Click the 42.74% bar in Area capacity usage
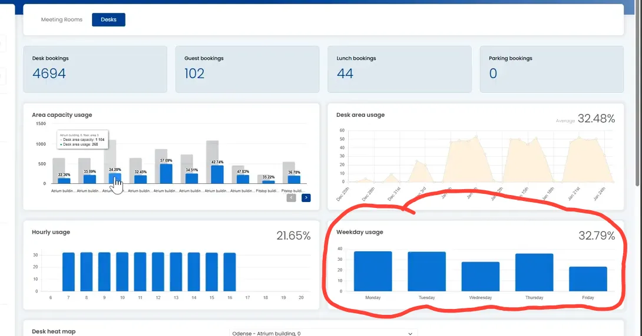This screenshot has height=336, width=642. point(217,174)
